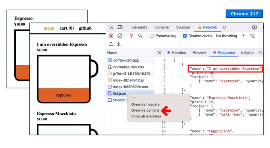The width and height of the screenshot is (270, 148).
Task: Expand more DevTools panels chevron
Action: pos(224,27)
